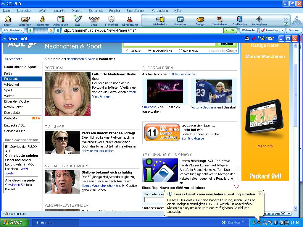Go to the home page icon
Image resolution: width=303 pixels, height=227 pixels.
coord(58,30)
